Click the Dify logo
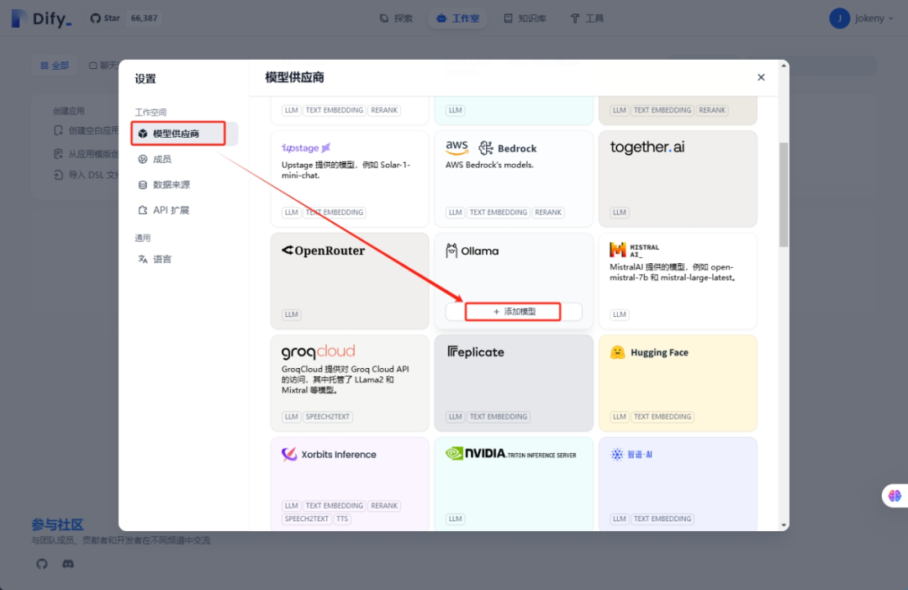Screen dimensions: 908x590 [41, 18]
